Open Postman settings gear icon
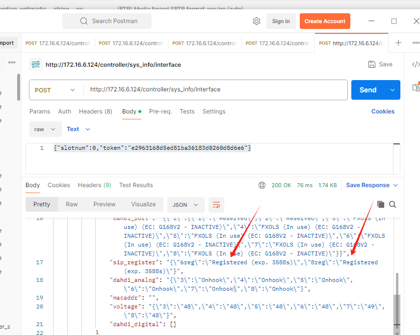This screenshot has height=335, width=420. [x=257, y=21]
